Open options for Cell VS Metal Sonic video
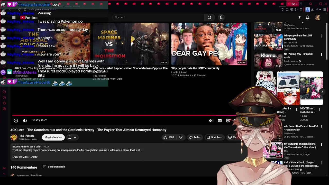This screenshot has height=185, width=329. coord(321,163)
